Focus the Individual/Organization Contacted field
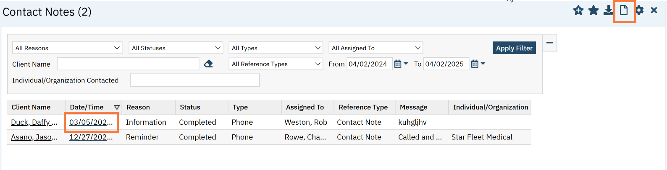 194,80
